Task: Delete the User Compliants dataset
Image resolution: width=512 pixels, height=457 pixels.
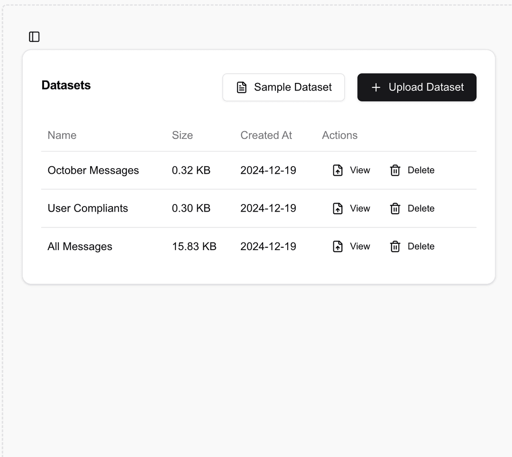Action: click(412, 208)
